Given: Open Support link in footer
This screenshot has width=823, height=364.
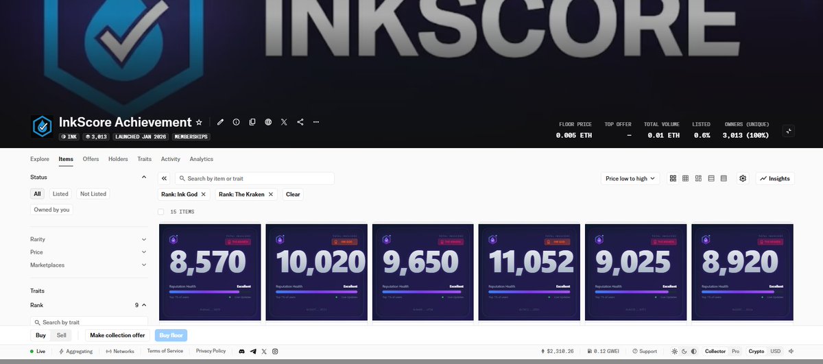Looking at the screenshot, I should (645, 351).
